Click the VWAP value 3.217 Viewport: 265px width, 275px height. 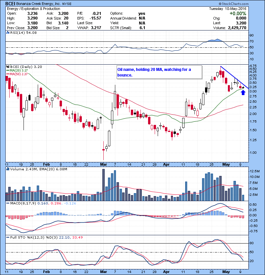pyautogui.click(x=96, y=28)
